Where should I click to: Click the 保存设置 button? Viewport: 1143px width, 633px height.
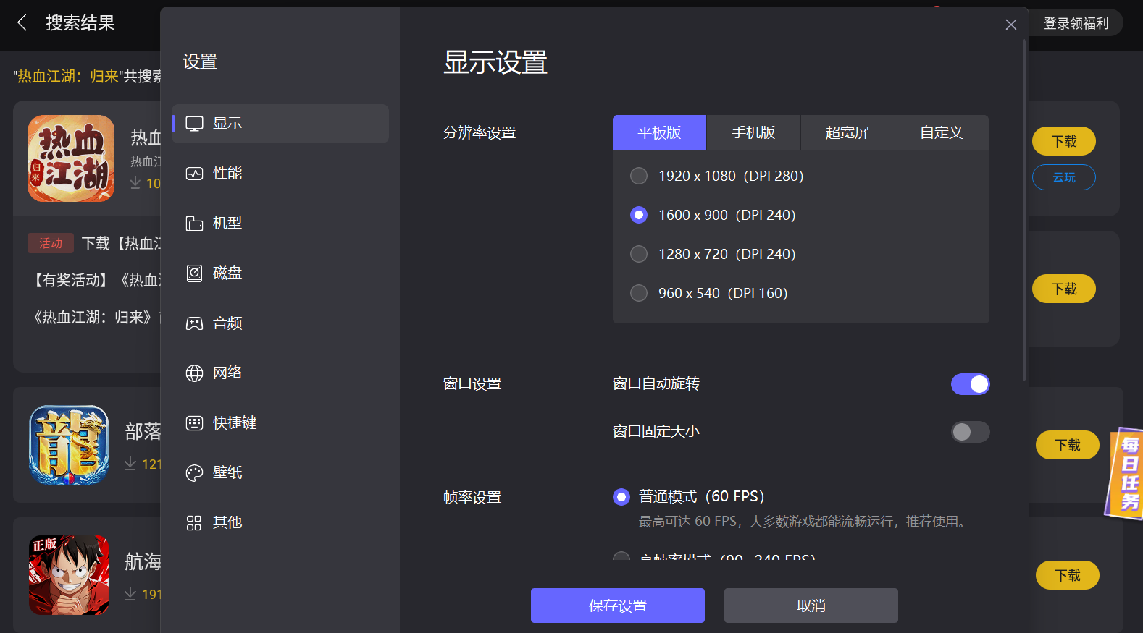click(x=618, y=606)
